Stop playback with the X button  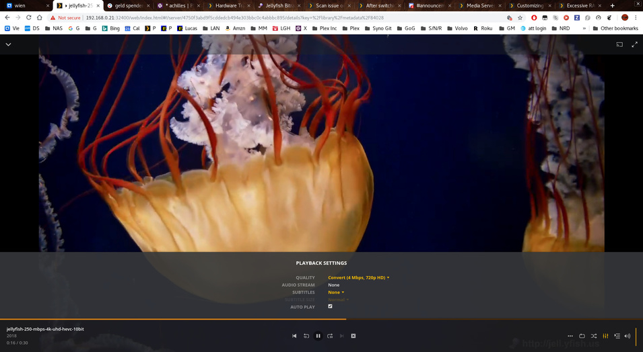tap(353, 336)
